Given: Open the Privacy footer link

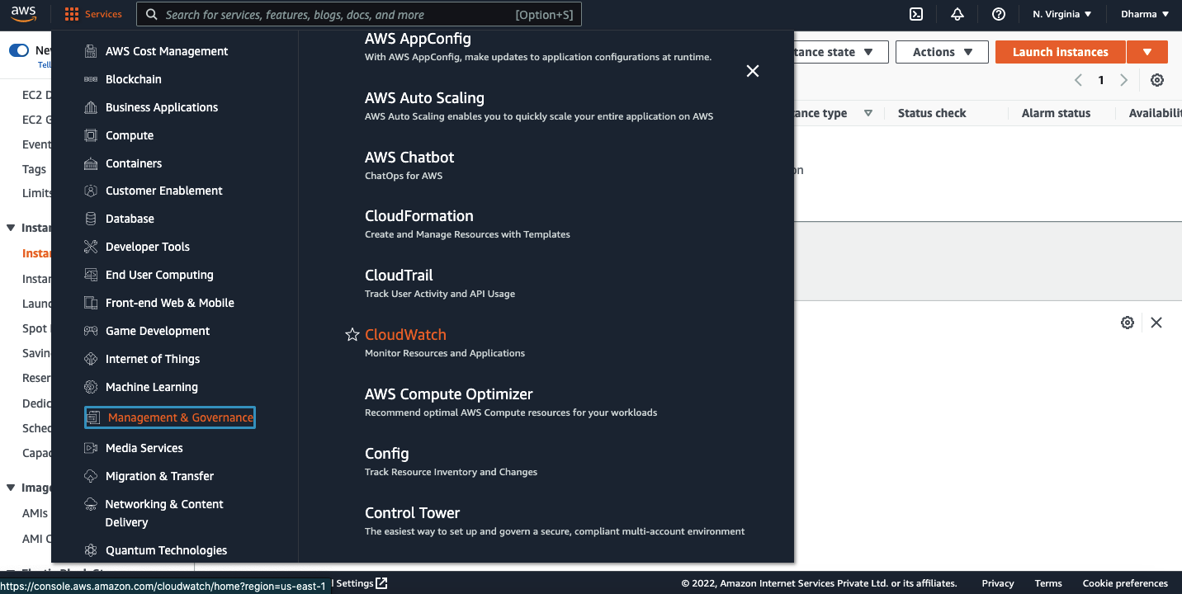Looking at the screenshot, I should pyautogui.click(x=998, y=583).
